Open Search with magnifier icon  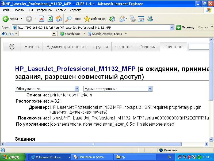point(68,19)
